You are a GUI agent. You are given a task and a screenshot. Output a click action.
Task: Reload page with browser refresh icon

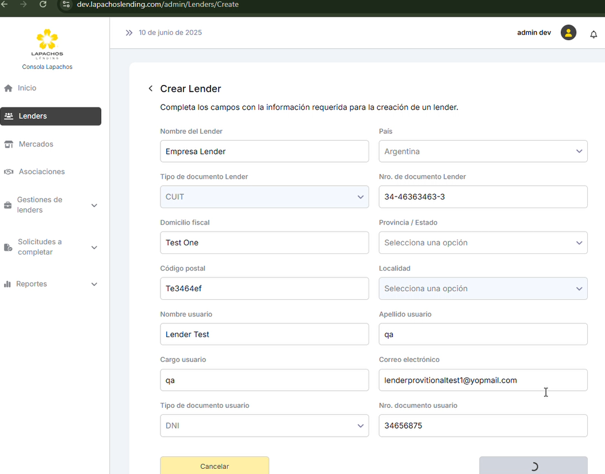tap(43, 5)
